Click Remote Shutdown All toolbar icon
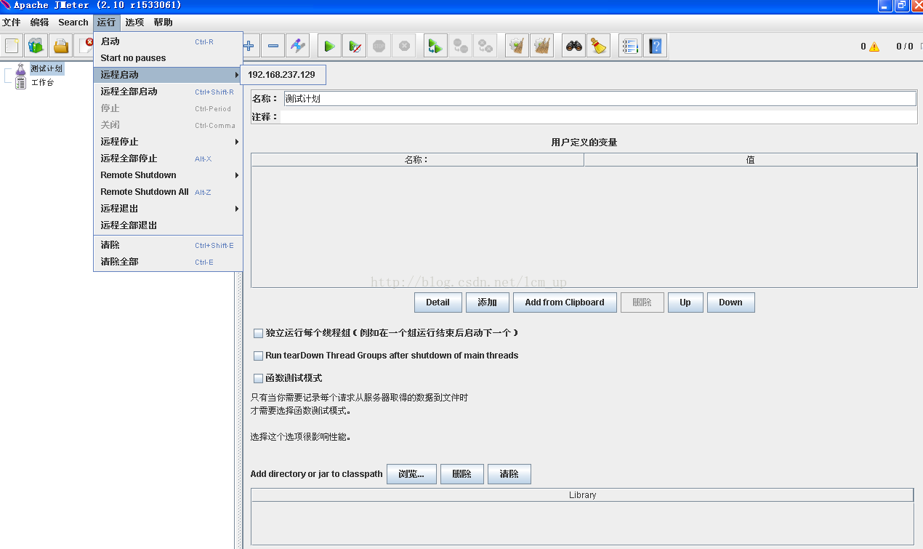Viewport: 923px width, 549px height. pos(485,46)
